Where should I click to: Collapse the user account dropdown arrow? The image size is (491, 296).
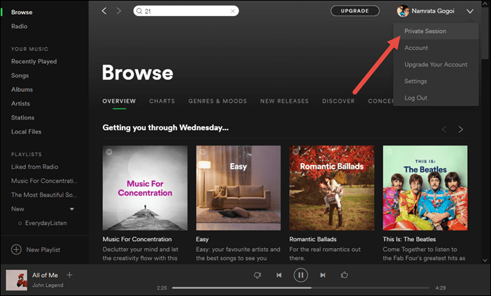470,11
